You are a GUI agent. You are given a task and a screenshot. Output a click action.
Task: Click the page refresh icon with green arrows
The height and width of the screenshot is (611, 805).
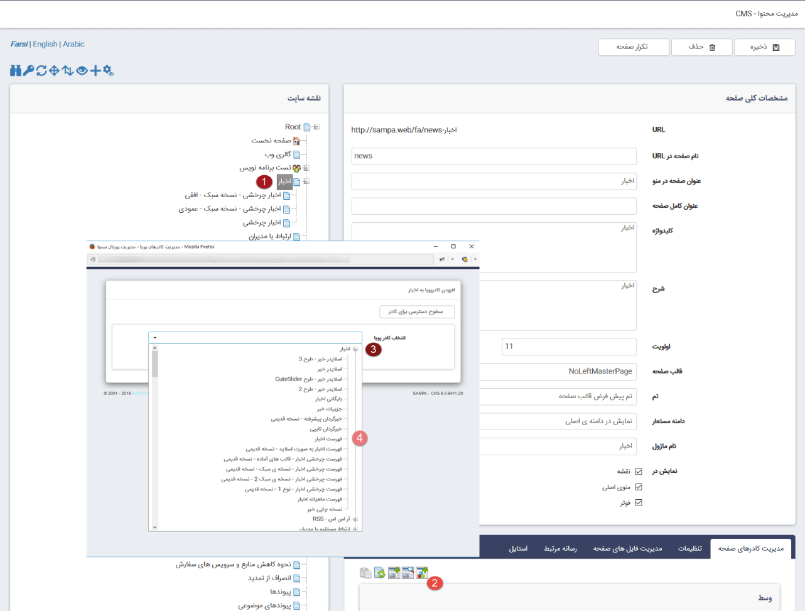pyautogui.click(x=380, y=573)
